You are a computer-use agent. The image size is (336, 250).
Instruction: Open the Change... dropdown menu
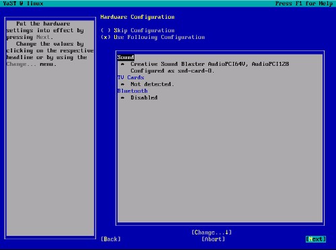[x=212, y=233]
